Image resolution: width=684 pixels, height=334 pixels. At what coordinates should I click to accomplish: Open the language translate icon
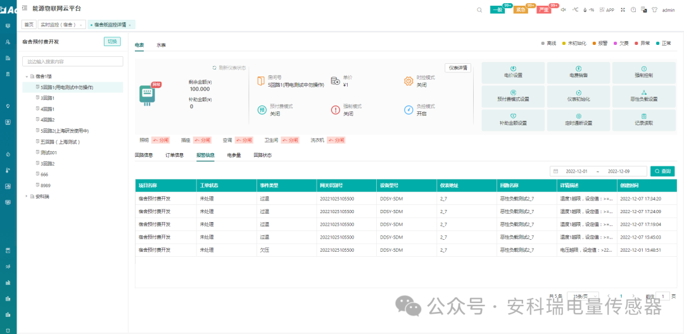pyautogui.click(x=643, y=9)
